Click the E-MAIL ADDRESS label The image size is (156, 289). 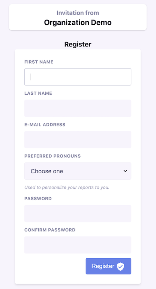(x=45, y=125)
